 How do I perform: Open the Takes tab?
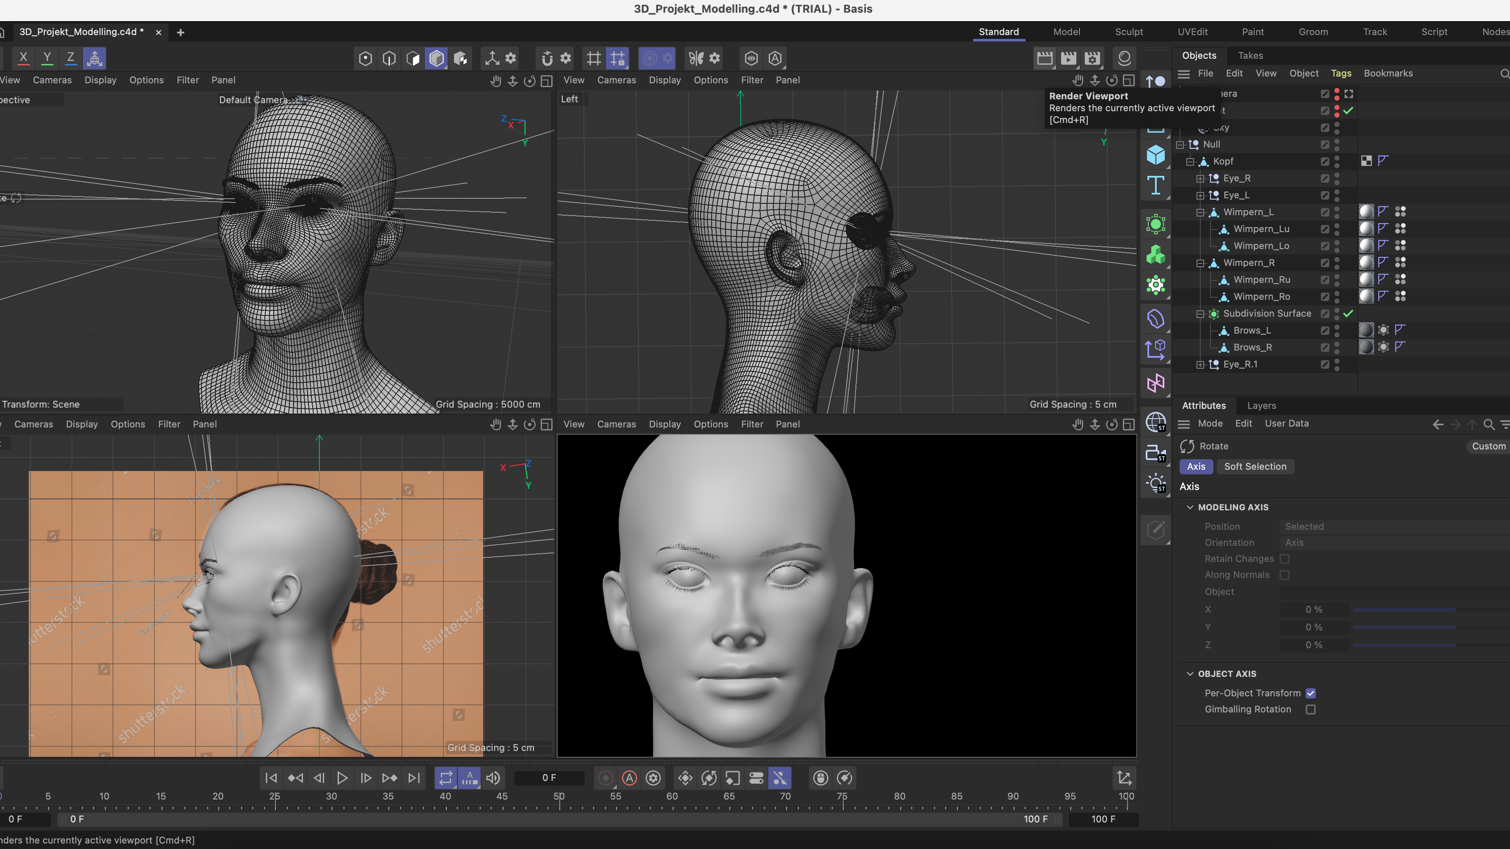pos(1250,56)
